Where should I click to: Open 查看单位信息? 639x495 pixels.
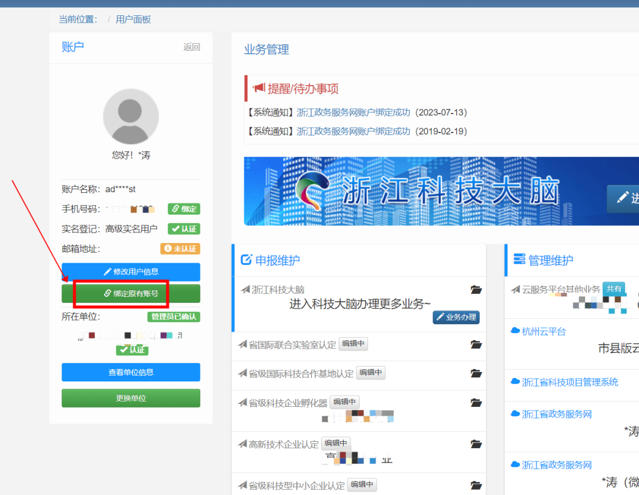(x=131, y=372)
